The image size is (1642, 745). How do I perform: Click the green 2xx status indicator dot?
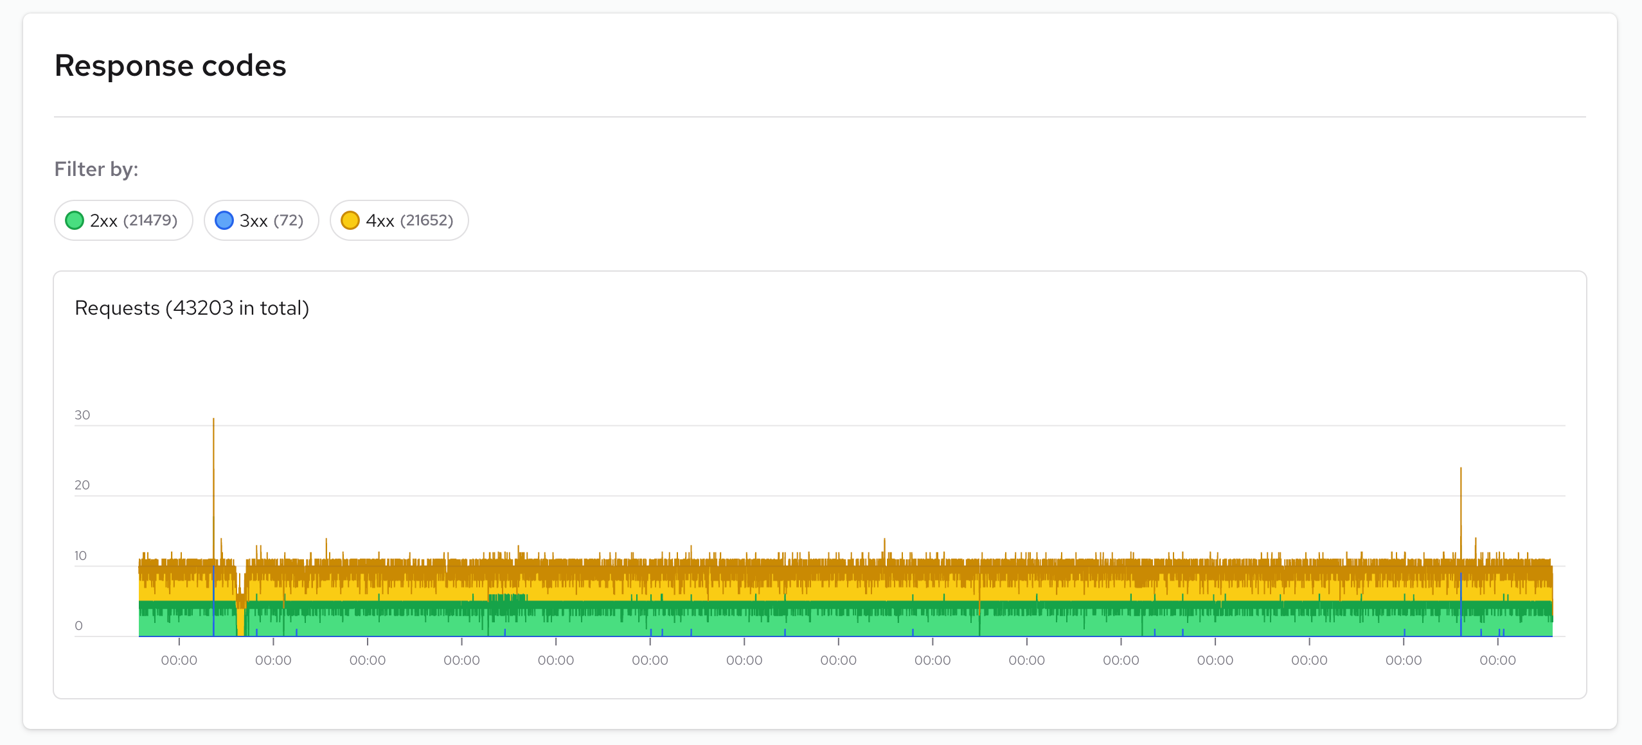[x=75, y=220]
